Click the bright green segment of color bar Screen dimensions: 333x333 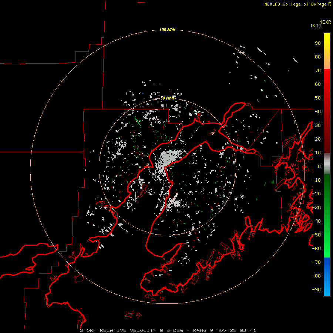coord(327,244)
